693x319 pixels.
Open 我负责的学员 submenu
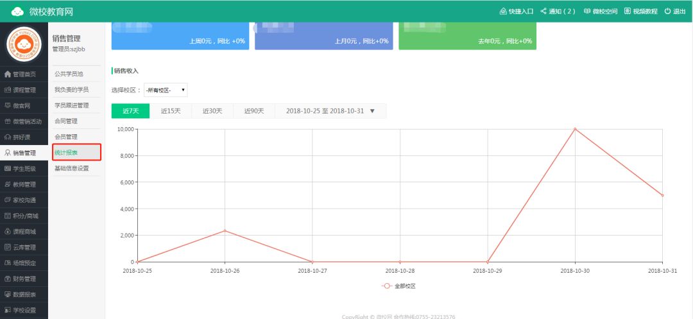point(76,90)
